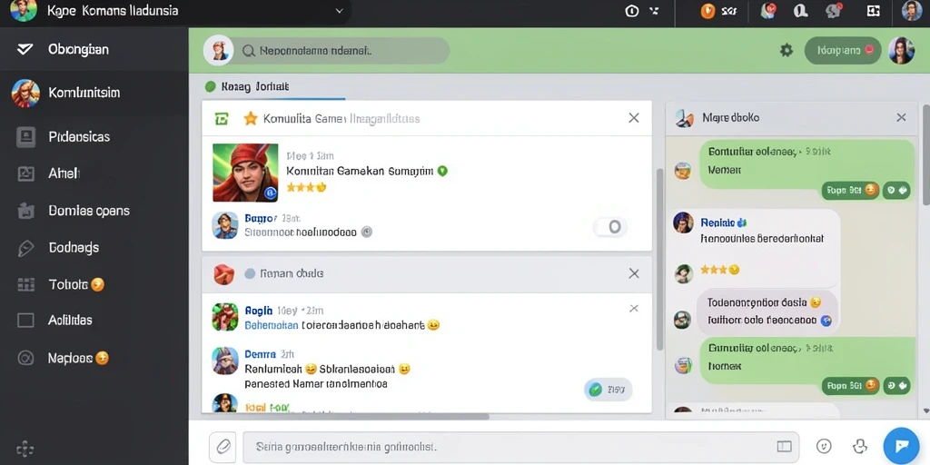
Task: Click the Aolildas square icon
Action: coord(25,321)
